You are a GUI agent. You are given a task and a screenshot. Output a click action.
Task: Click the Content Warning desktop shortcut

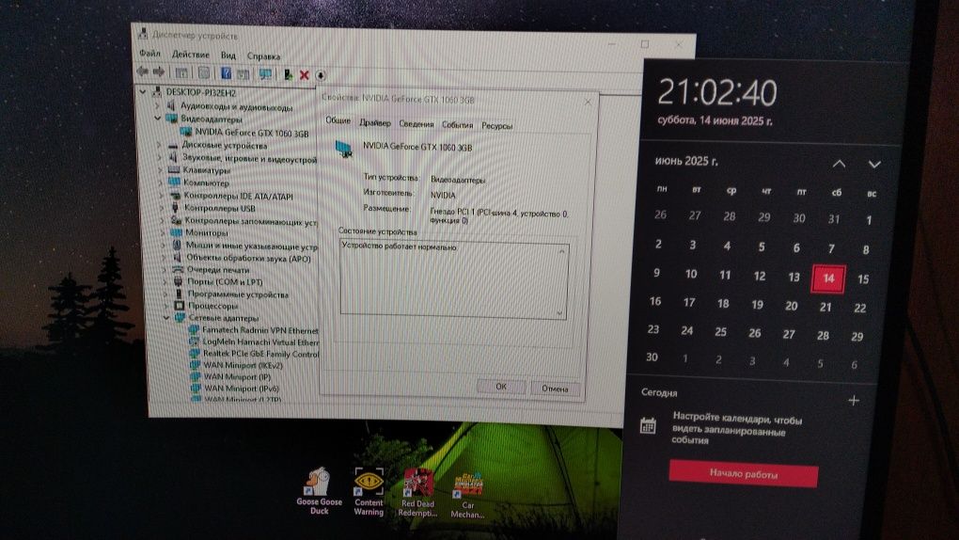(x=369, y=492)
